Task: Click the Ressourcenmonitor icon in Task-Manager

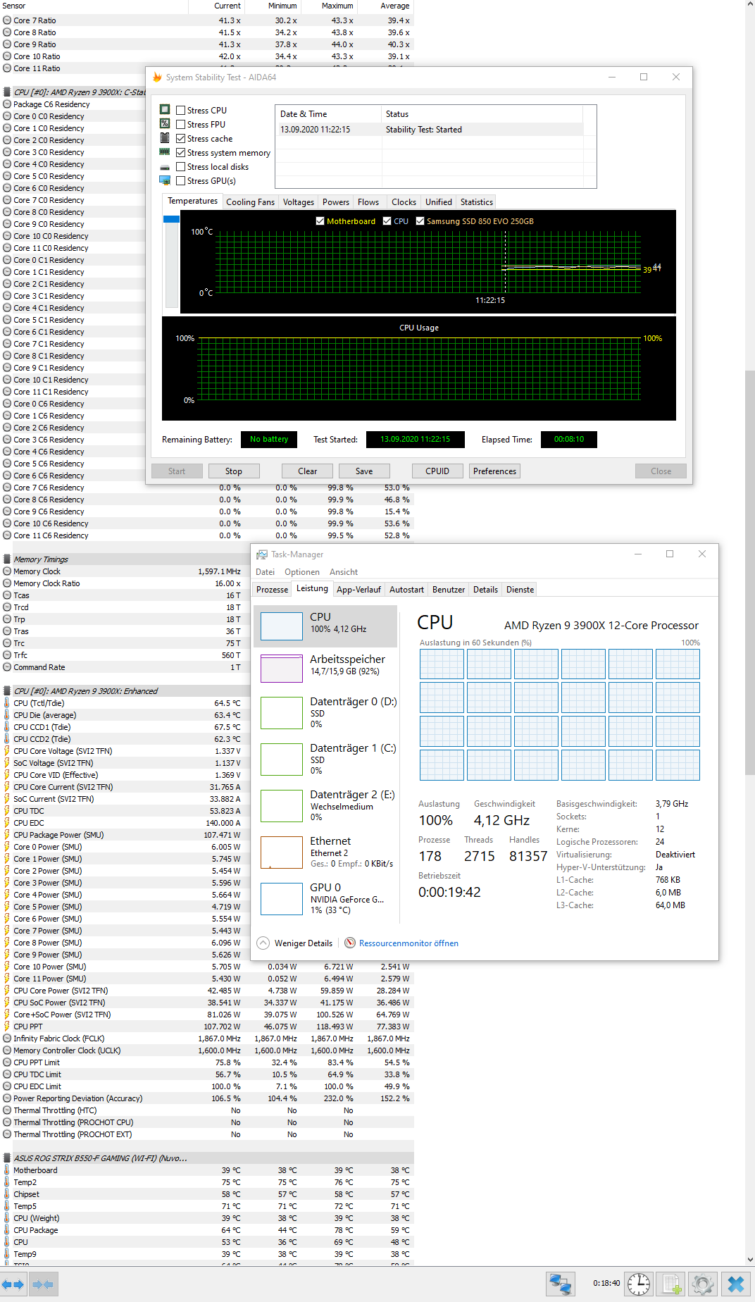Action: pyautogui.click(x=350, y=943)
